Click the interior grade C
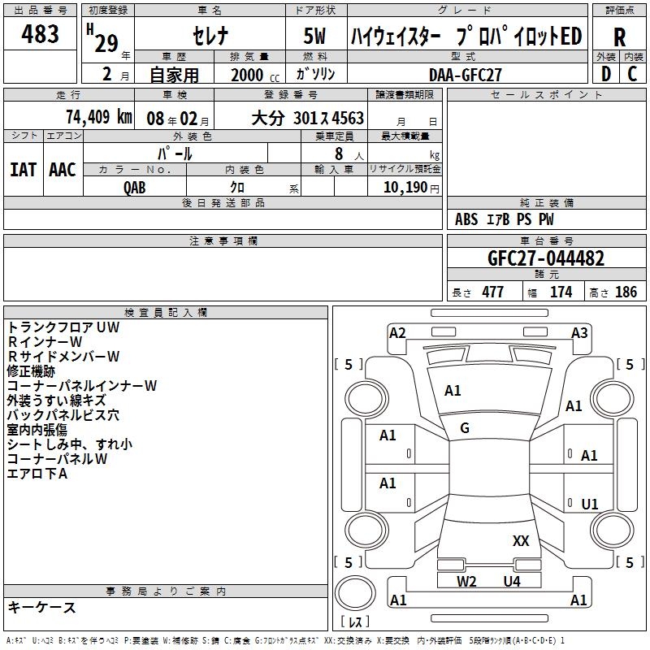650x650 pixels. pos(632,73)
